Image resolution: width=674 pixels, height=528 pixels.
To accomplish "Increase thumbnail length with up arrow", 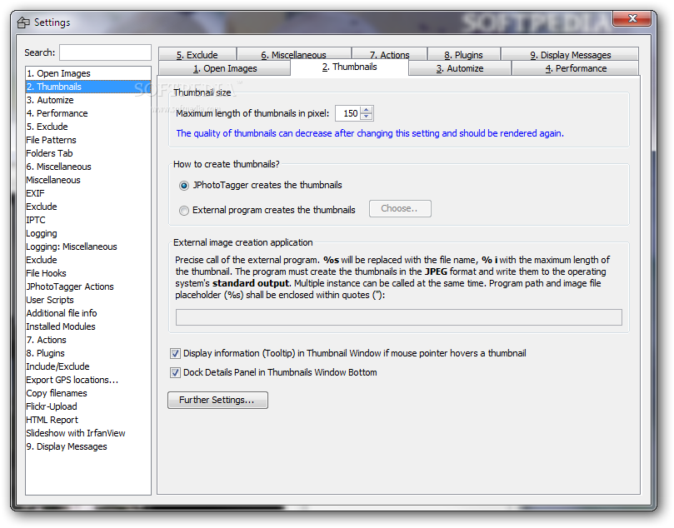I will (x=367, y=110).
